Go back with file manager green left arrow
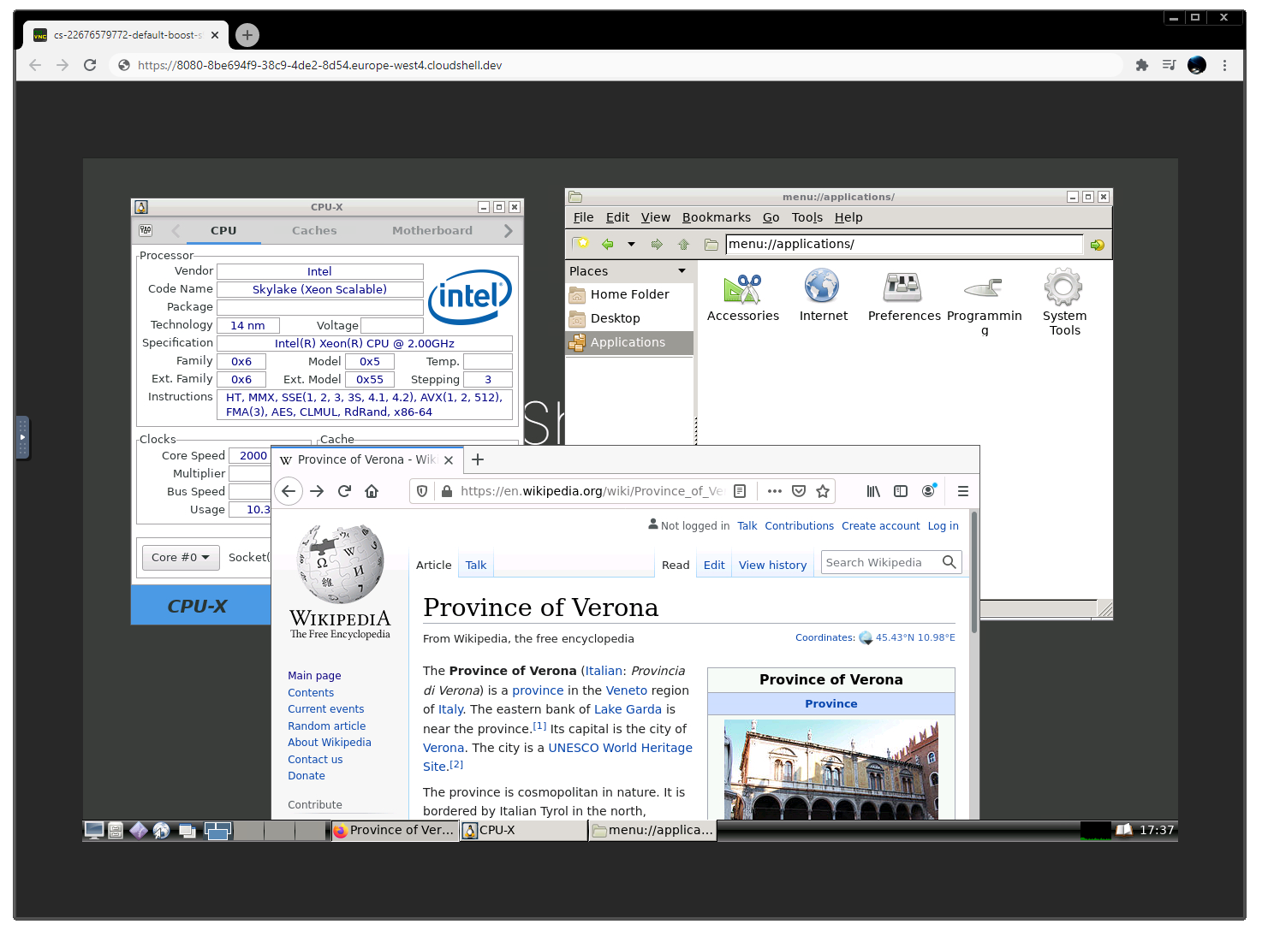This screenshot has height=936, width=1262. pyautogui.click(x=608, y=244)
